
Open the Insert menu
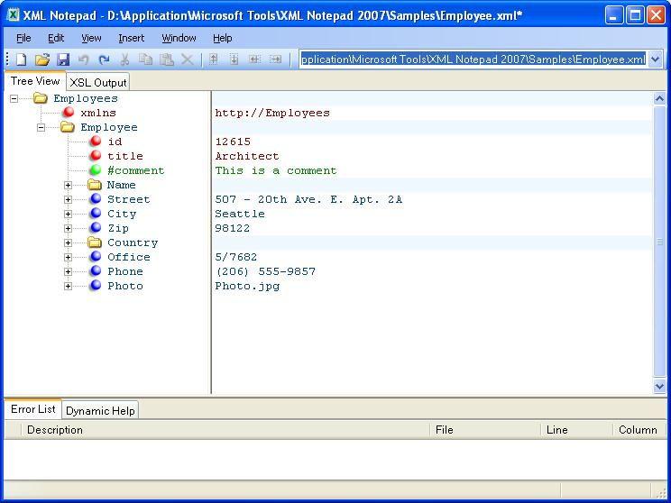(132, 38)
